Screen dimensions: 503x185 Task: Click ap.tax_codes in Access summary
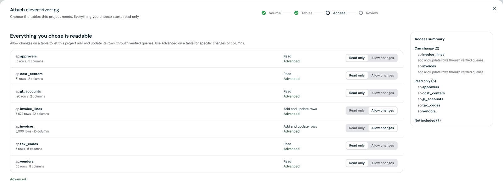coord(429,105)
